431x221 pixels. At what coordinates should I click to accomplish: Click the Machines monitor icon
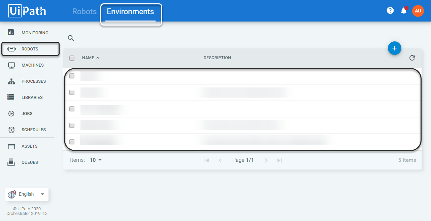click(x=11, y=65)
